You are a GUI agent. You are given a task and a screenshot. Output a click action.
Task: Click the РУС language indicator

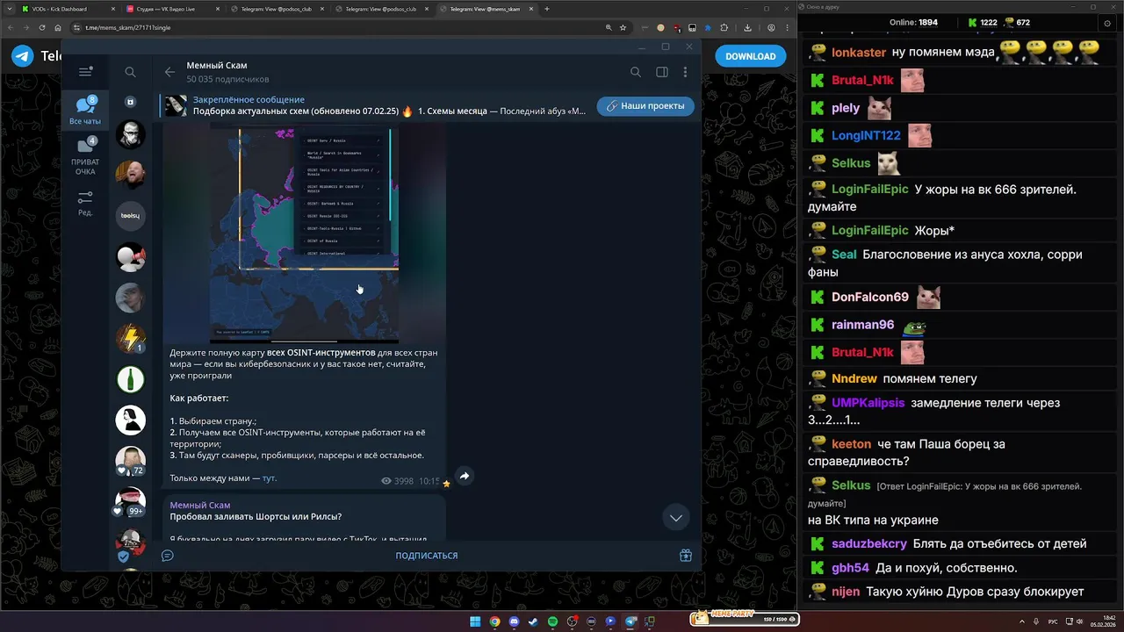[1053, 621]
